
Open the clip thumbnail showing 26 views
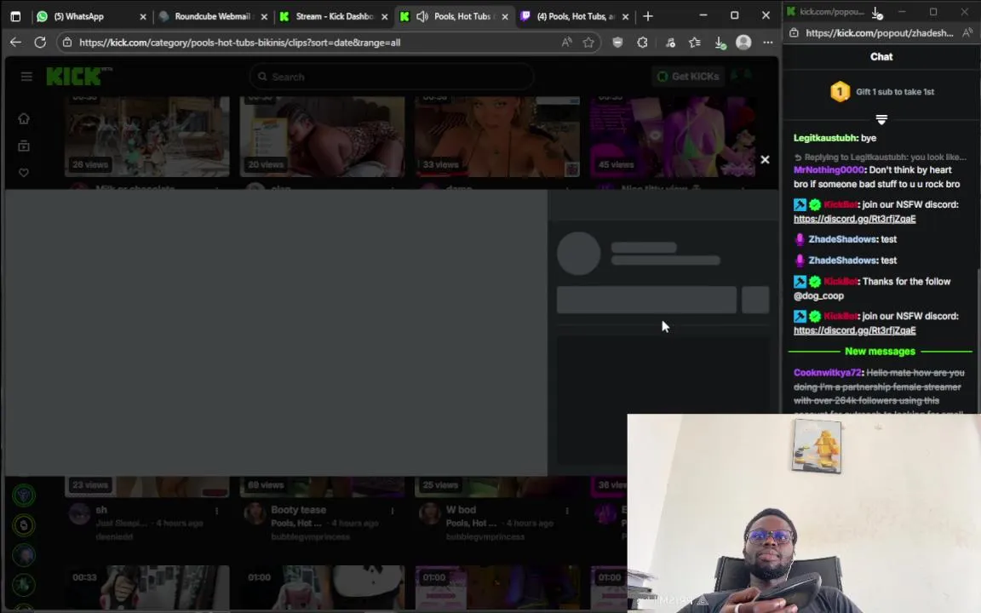[147, 136]
